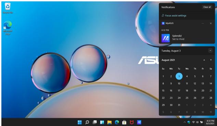Select August 9 in the calendar
The width and height of the screenshot is (217, 126).
pos(171,84)
